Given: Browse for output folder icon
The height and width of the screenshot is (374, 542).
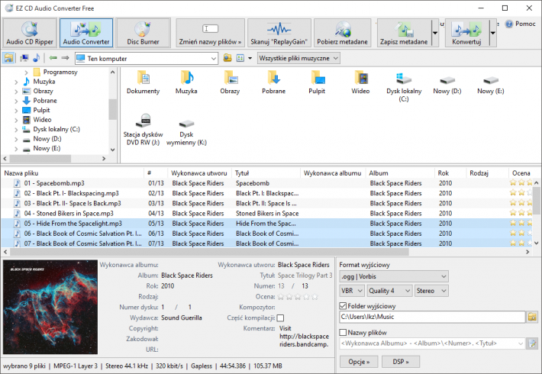Looking at the screenshot, I should (x=532, y=317).
